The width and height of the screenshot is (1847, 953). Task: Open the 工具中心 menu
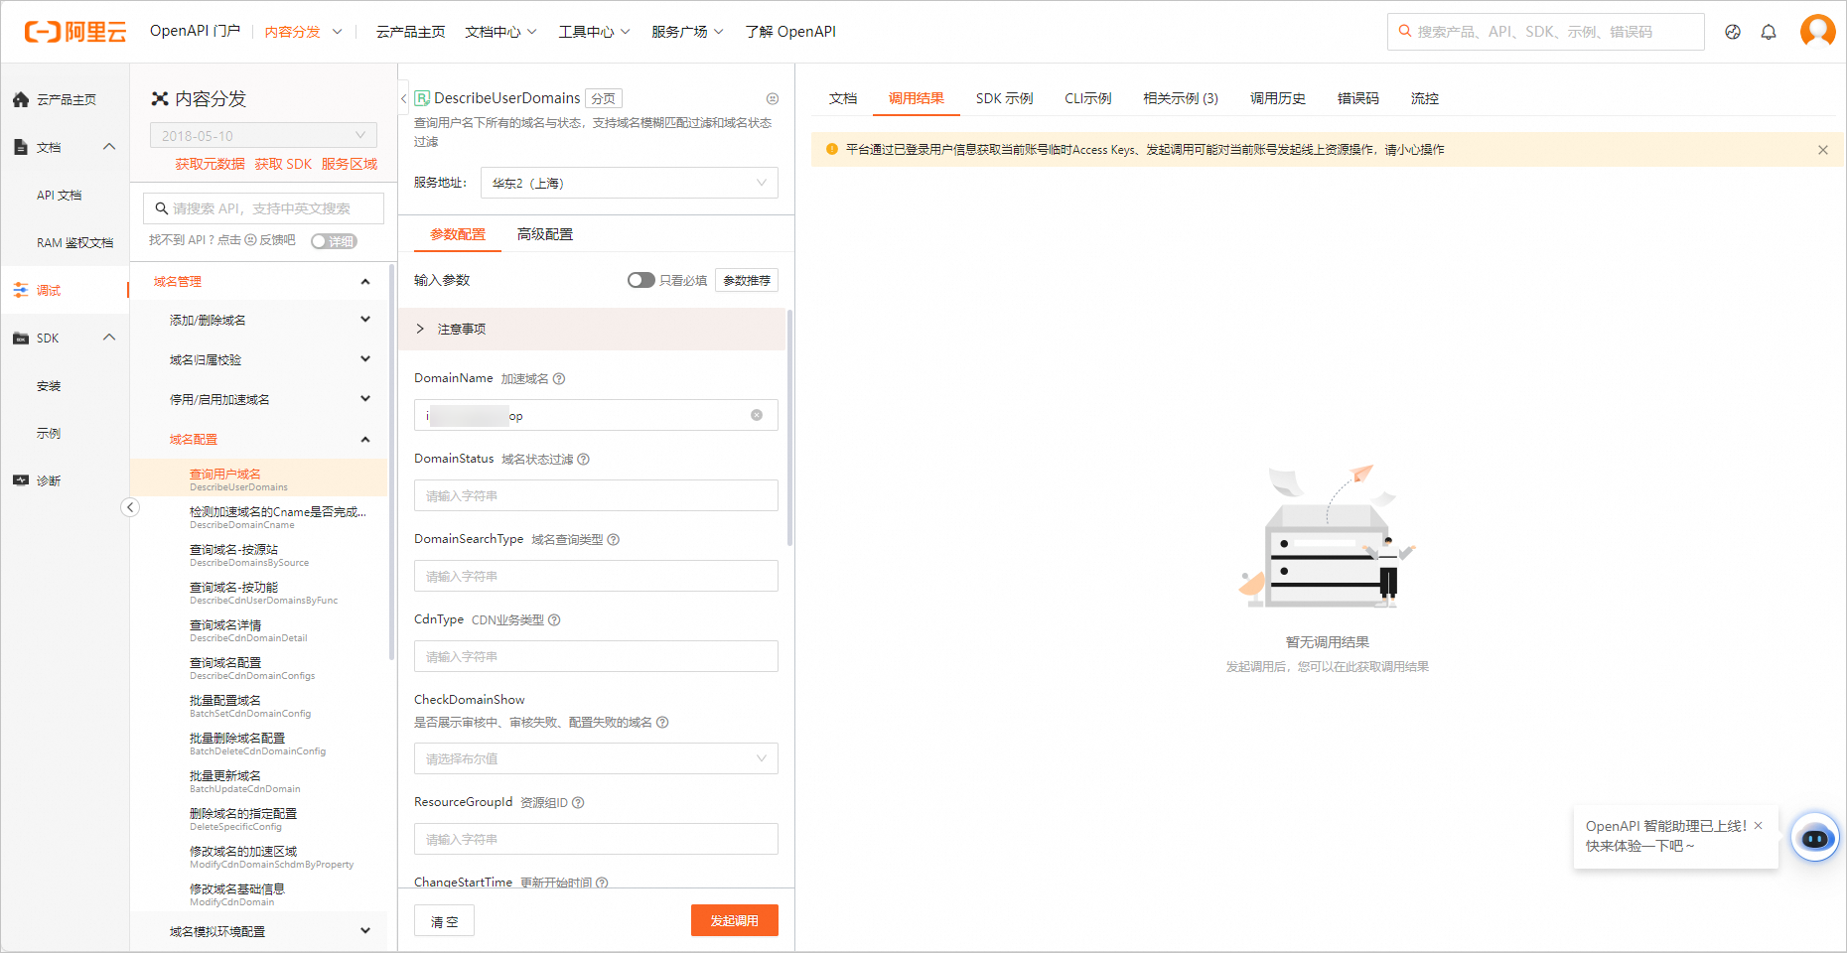595,32
